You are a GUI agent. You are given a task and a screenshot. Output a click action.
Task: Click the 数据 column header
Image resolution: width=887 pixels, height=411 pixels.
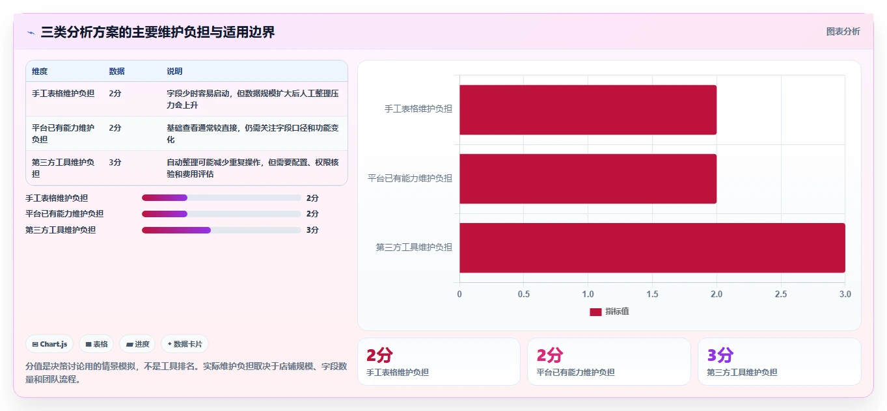click(117, 72)
